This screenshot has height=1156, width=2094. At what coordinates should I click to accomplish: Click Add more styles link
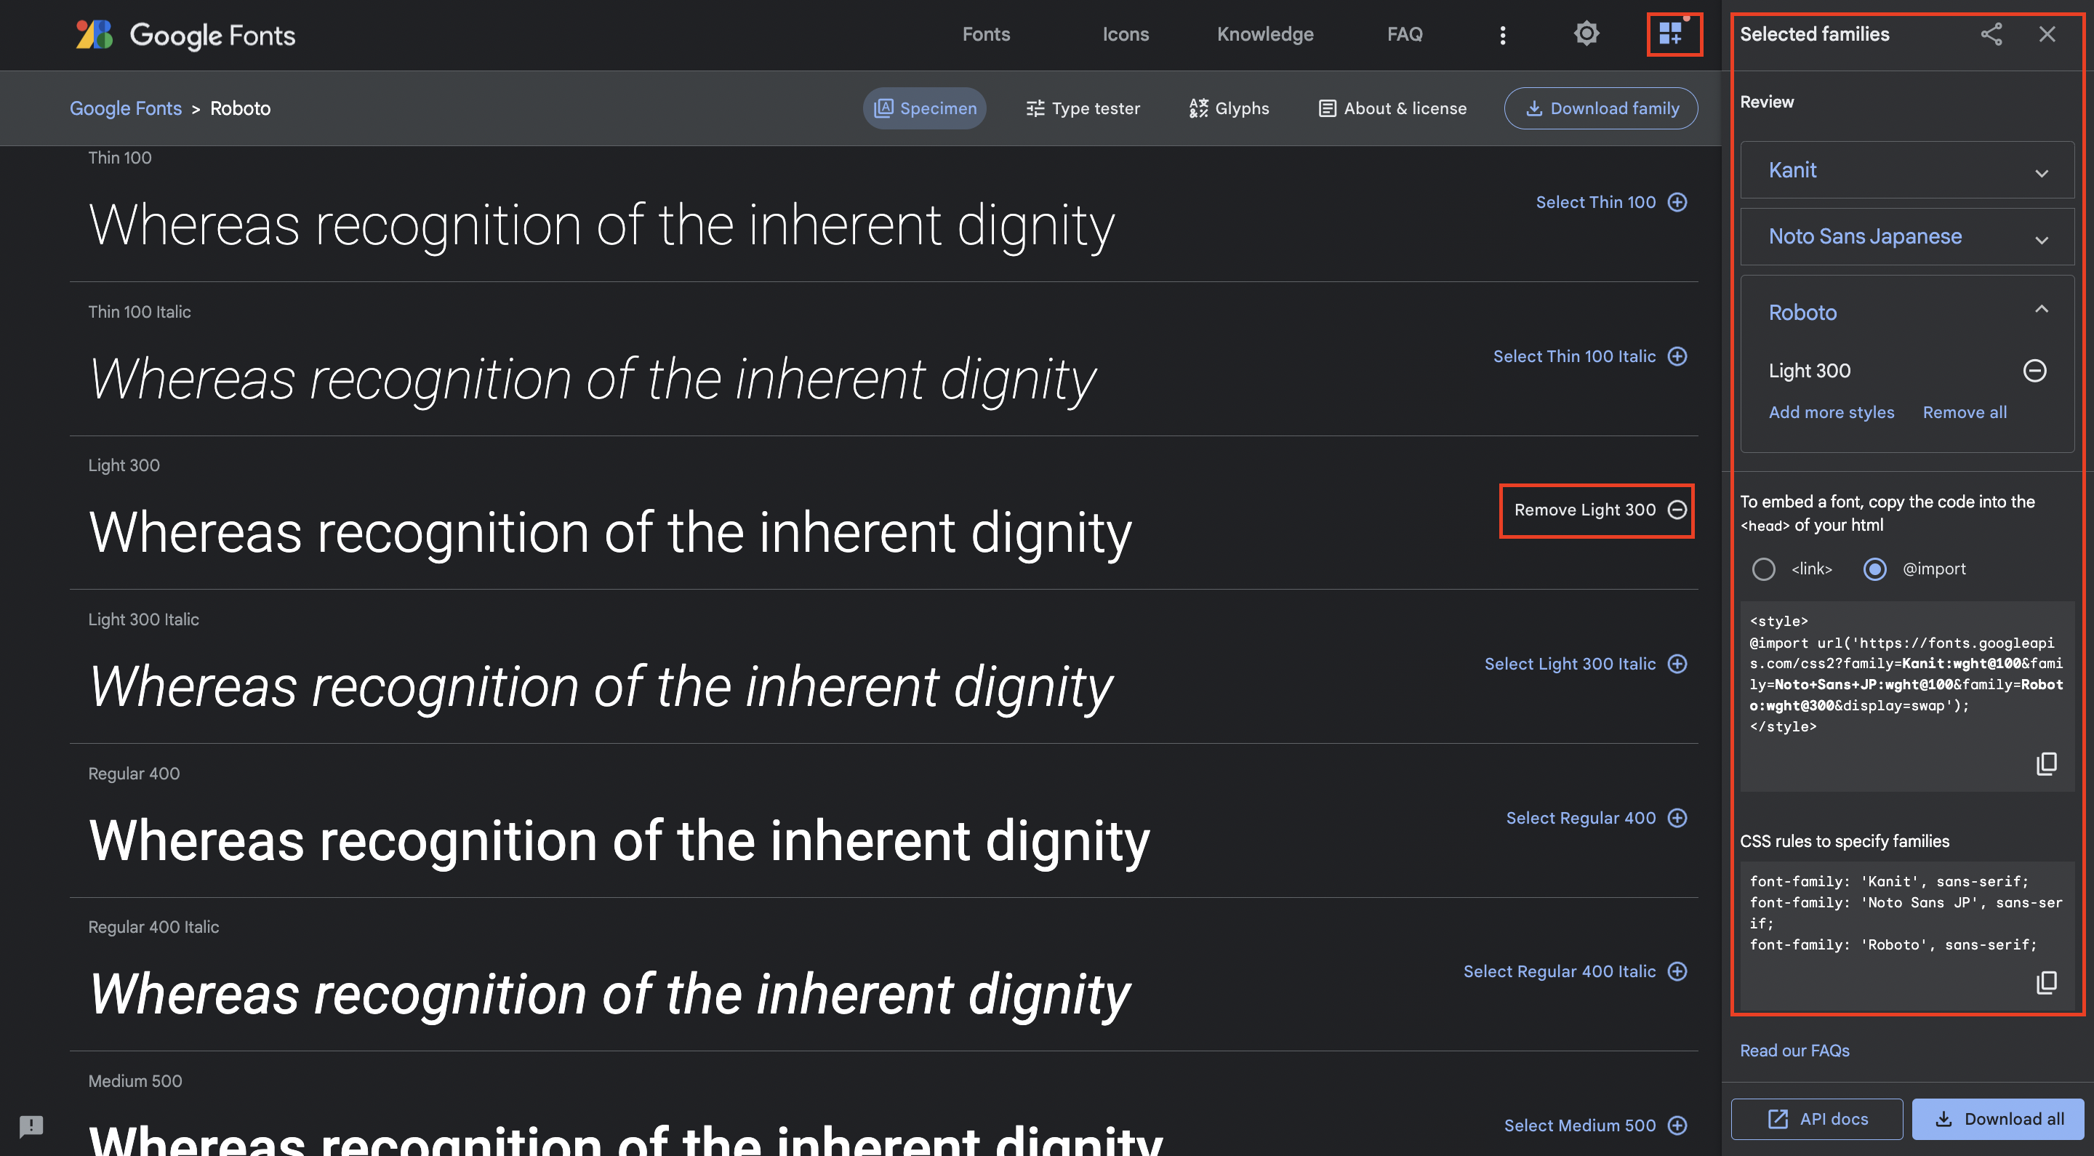(x=1832, y=412)
